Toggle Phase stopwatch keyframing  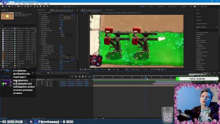(42, 24)
